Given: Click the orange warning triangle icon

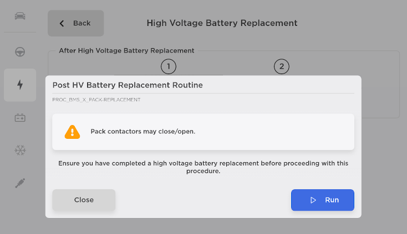Looking at the screenshot, I should (x=72, y=132).
